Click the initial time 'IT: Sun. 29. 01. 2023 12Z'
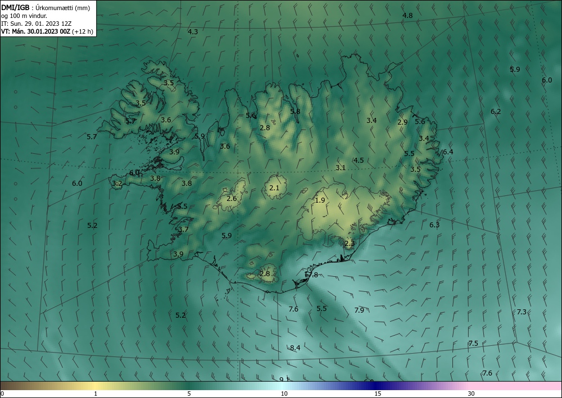562x398 pixels. [36, 24]
